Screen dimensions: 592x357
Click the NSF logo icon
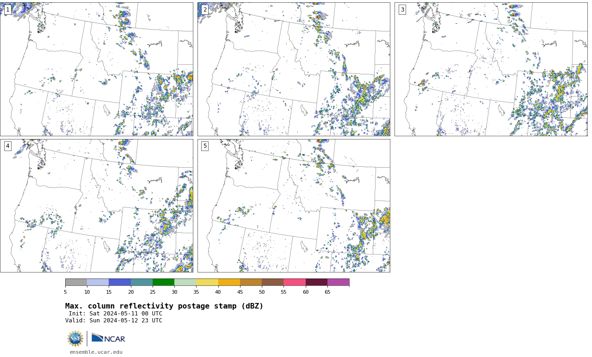point(75,339)
